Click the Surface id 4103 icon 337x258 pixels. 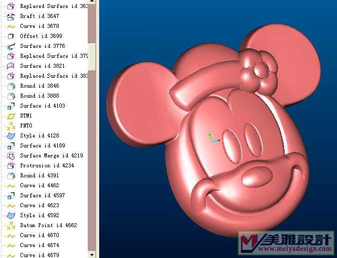11,106
